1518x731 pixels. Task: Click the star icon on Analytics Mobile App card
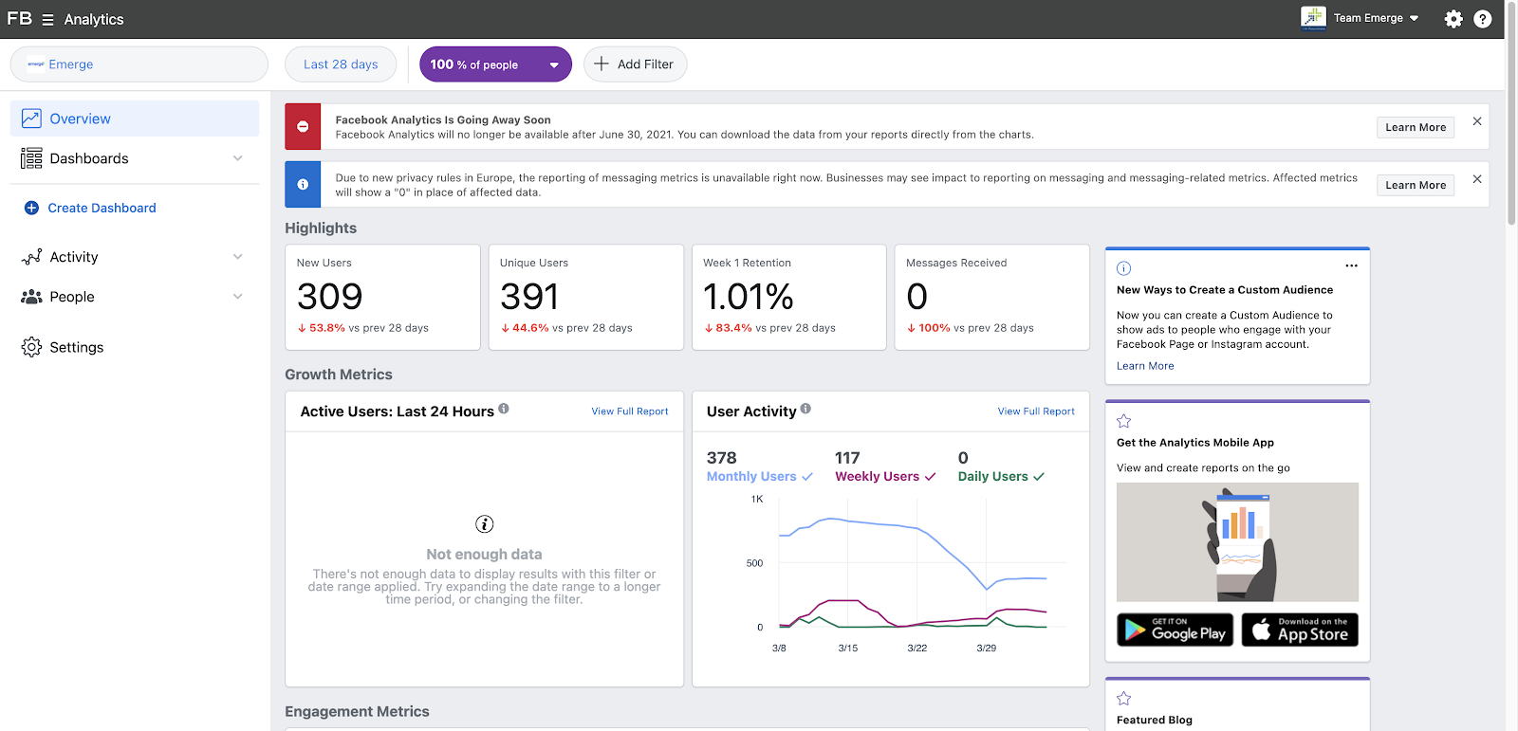pyautogui.click(x=1124, y=421)
